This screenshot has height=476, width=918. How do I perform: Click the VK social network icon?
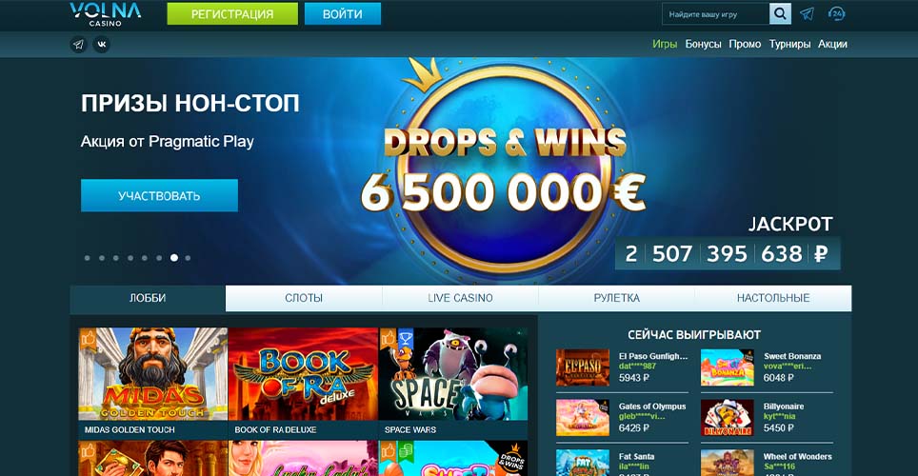[101, 45]
